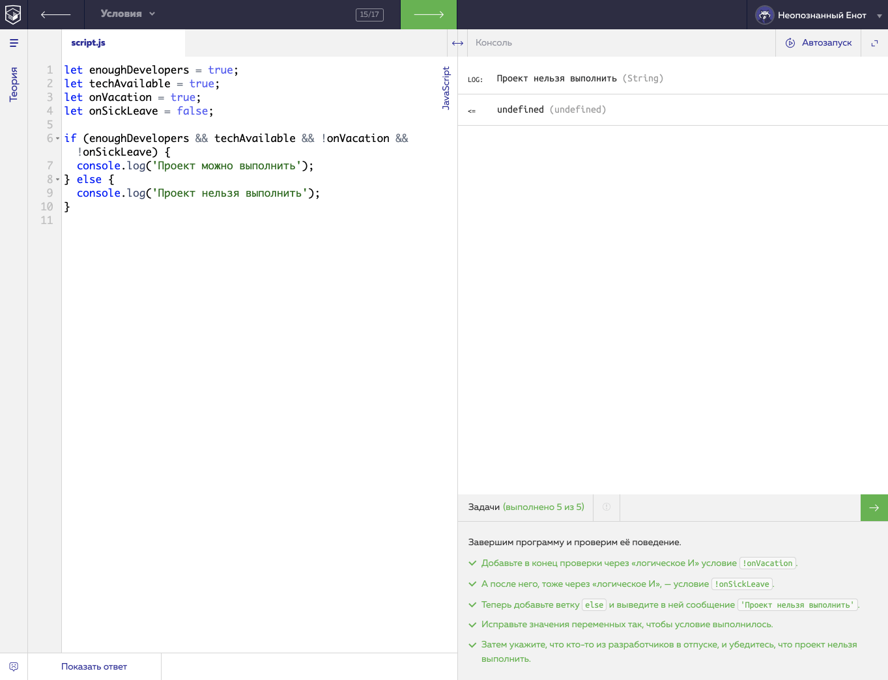Go back with the left arrow
The image size is (888, 680).
[55, 14]
